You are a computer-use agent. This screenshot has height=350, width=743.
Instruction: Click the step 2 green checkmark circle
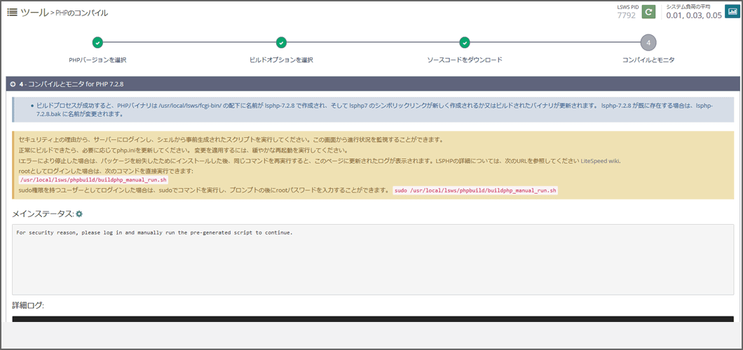(281, 43)
